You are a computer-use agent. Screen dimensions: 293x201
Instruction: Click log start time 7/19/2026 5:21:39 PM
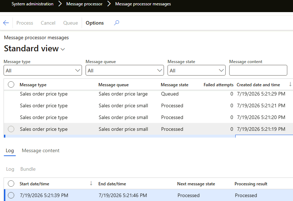(x=44, y=195)
